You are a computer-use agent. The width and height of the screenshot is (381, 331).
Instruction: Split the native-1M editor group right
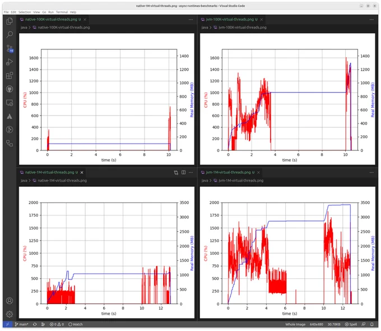click(x=183, y=173)
